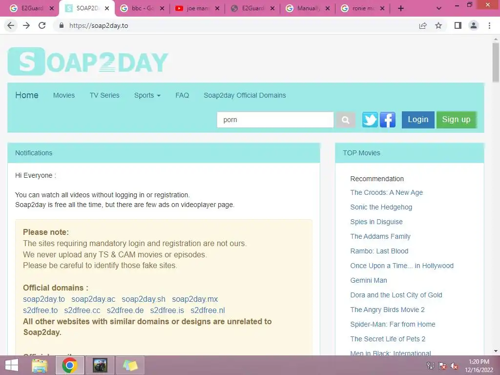Open Sonic the Hedgehog movie link
The width and height of the screenshot is (500, 375).
pos(381,207)
